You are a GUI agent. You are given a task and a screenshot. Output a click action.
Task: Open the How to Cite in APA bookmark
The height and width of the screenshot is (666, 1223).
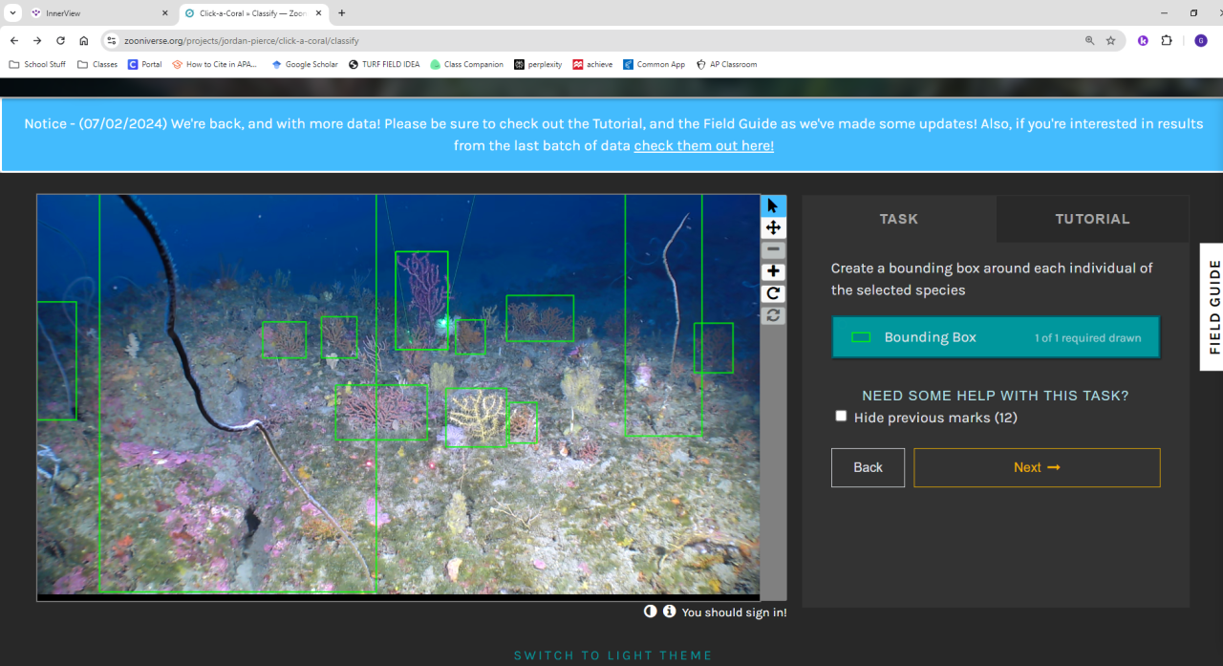pyautogui.click(x=215, y=64)
